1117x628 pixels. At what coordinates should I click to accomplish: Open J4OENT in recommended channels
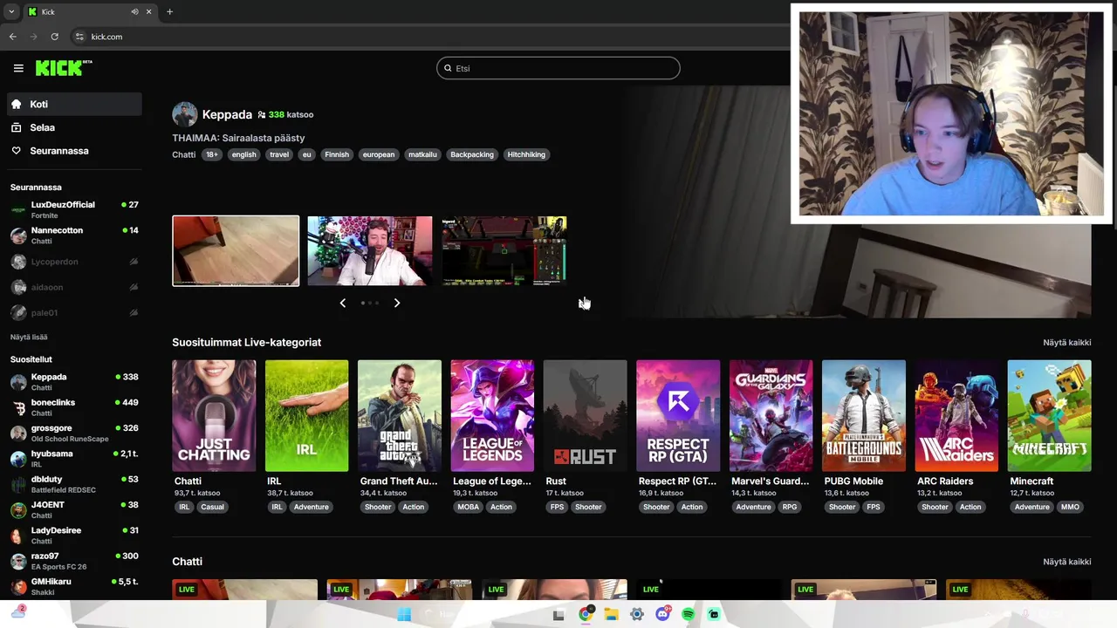tap(74, 509)
